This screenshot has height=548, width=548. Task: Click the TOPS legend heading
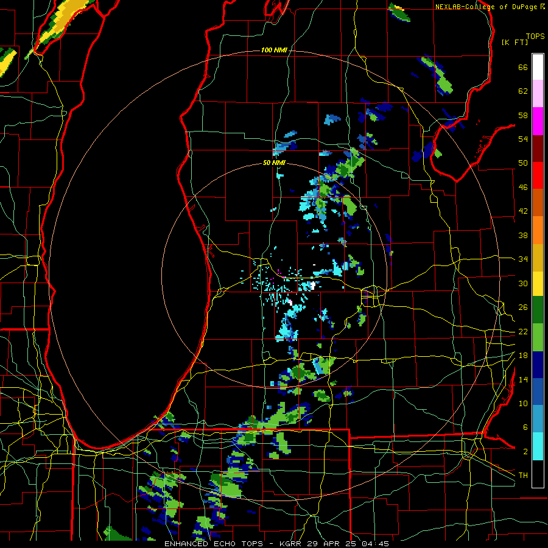[535, 37]
